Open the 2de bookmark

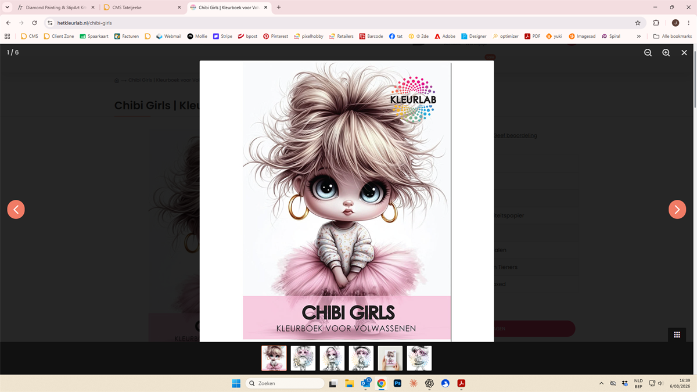tap(418, 36)
